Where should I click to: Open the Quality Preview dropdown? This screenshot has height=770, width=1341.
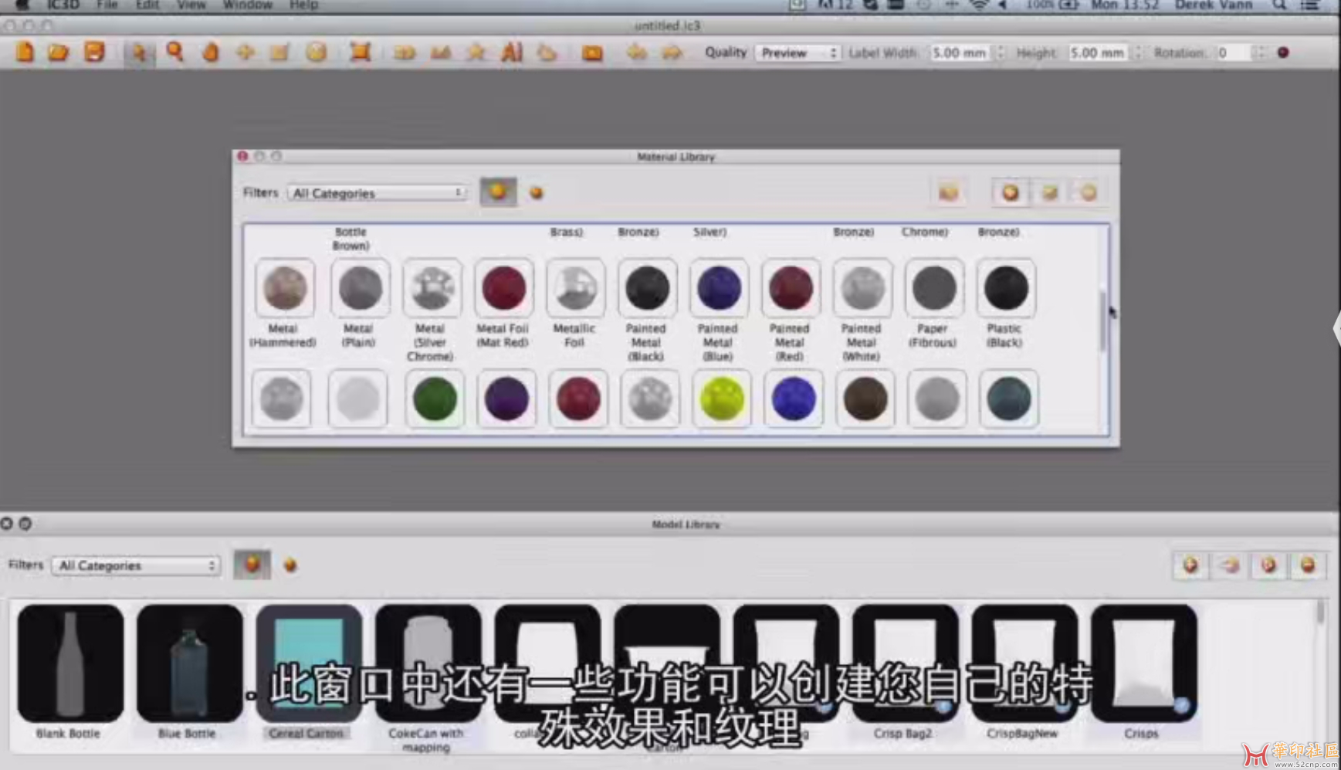point(797,53)
